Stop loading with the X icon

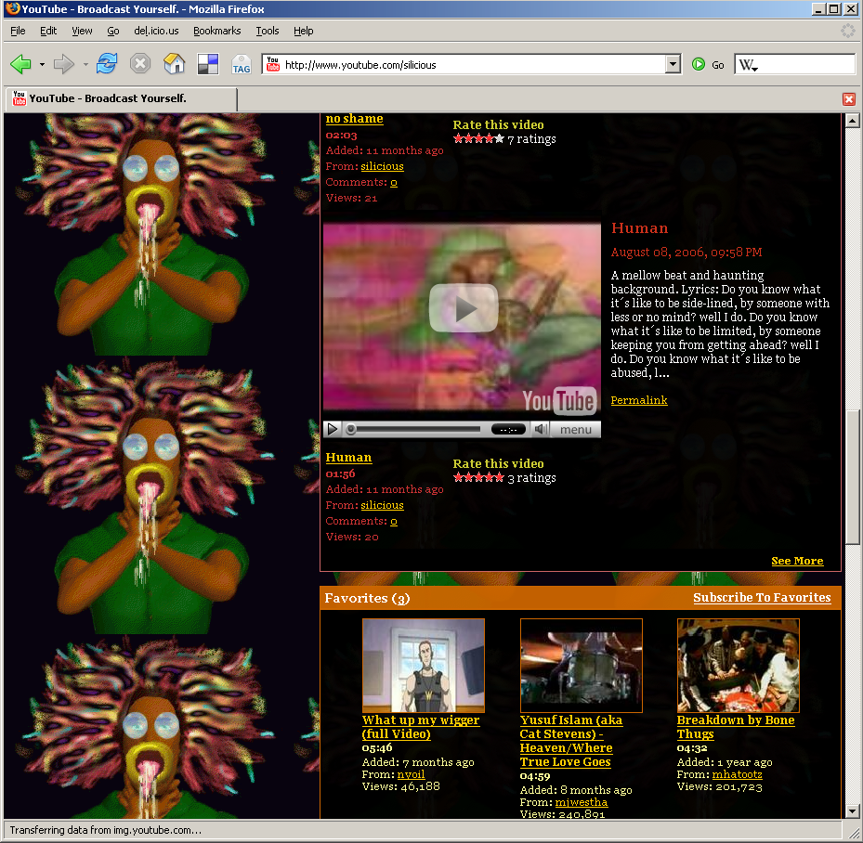coord(140,64)
